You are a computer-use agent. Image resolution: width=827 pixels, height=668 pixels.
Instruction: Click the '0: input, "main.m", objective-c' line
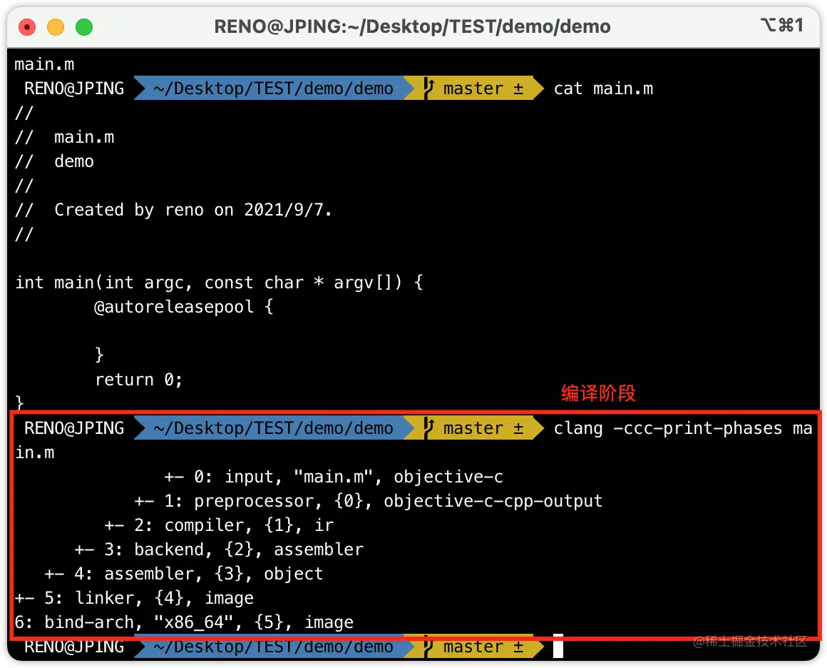pyautogui.click(x=334, y=477)
